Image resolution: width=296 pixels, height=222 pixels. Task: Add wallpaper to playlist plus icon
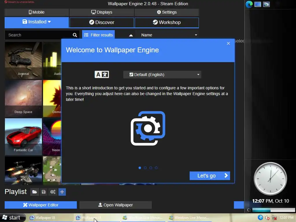point(62,192)
